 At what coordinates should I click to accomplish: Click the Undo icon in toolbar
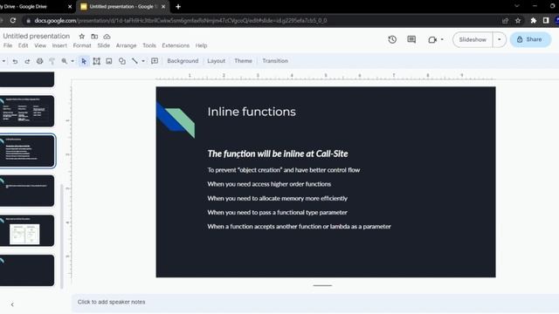(15, 61)
